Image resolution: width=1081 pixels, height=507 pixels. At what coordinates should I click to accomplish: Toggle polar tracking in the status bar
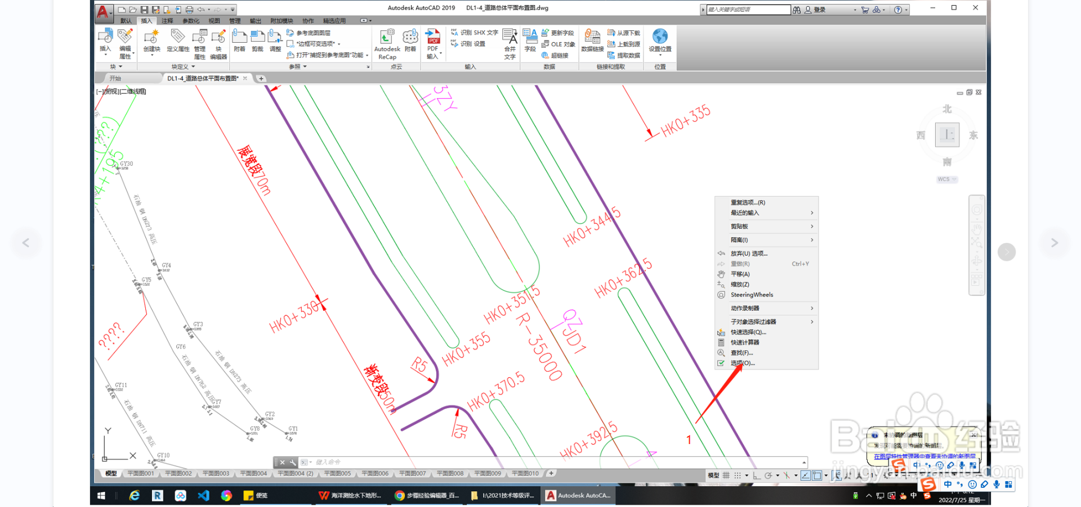point(769,476)
